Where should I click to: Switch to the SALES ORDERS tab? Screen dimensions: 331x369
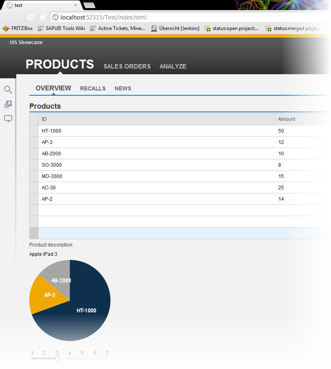127,66
